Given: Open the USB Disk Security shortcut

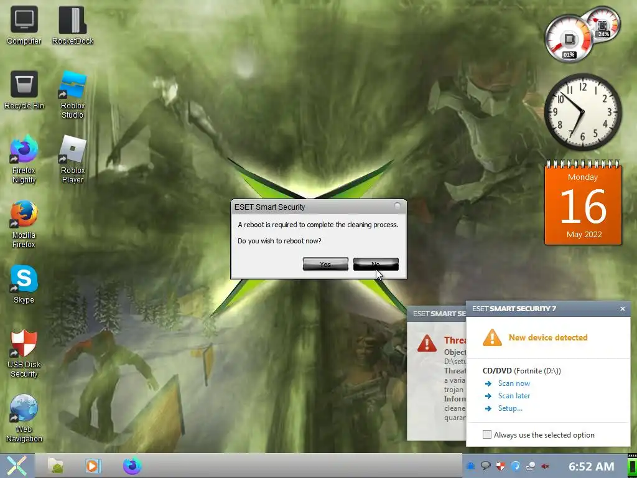Looking at the screenshot, I should click(24, 354).
